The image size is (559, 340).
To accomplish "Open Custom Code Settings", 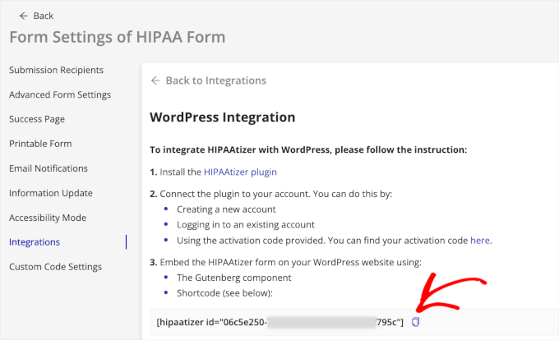I will (55, 267).
